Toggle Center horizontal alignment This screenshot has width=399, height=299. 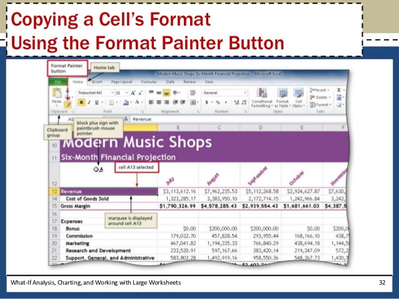pyautogui.click(x=159, y=102)
